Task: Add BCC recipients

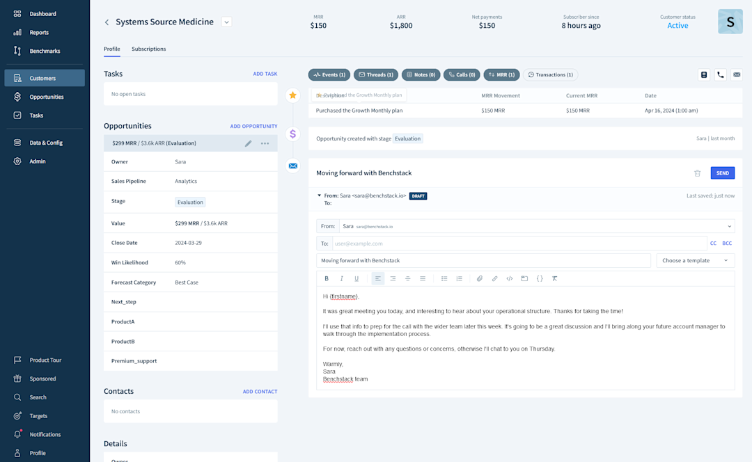Action: (x=727, y=244)
